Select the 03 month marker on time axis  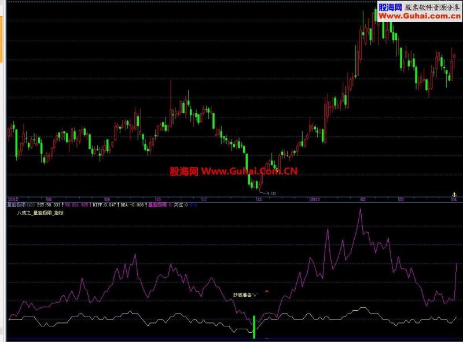pos(400,200)
